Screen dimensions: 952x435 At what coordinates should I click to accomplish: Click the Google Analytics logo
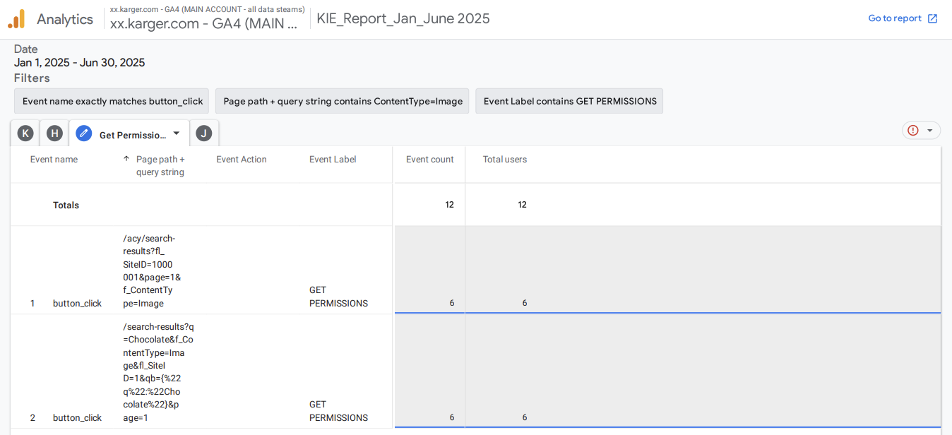click(16, 19)
